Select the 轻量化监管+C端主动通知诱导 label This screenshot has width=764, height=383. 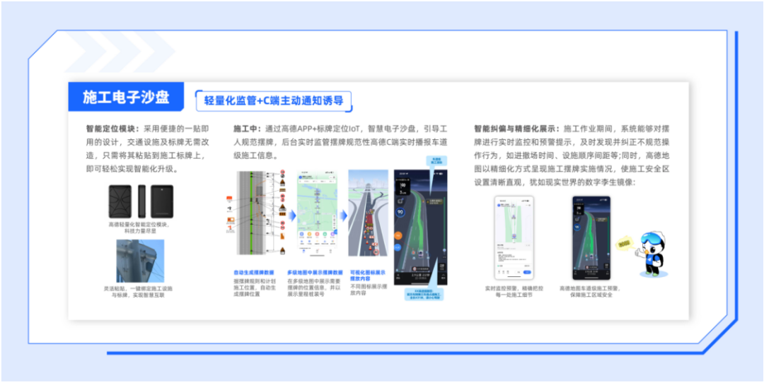pyautogui.click(x=274, y=101)
